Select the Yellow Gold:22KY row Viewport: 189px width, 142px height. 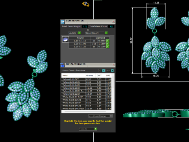[x=87, y=94]
